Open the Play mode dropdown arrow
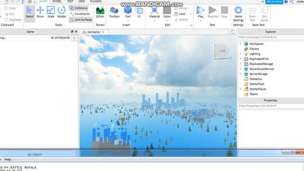304x171 pixels. tap(200, 20)
